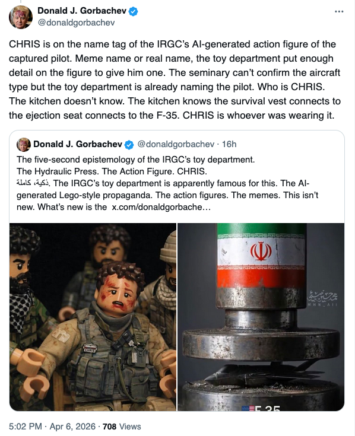Click Donald J. Gorbachev's main profile avatar
This screenshot has width=355, height=436.
(x=21, y=17)
